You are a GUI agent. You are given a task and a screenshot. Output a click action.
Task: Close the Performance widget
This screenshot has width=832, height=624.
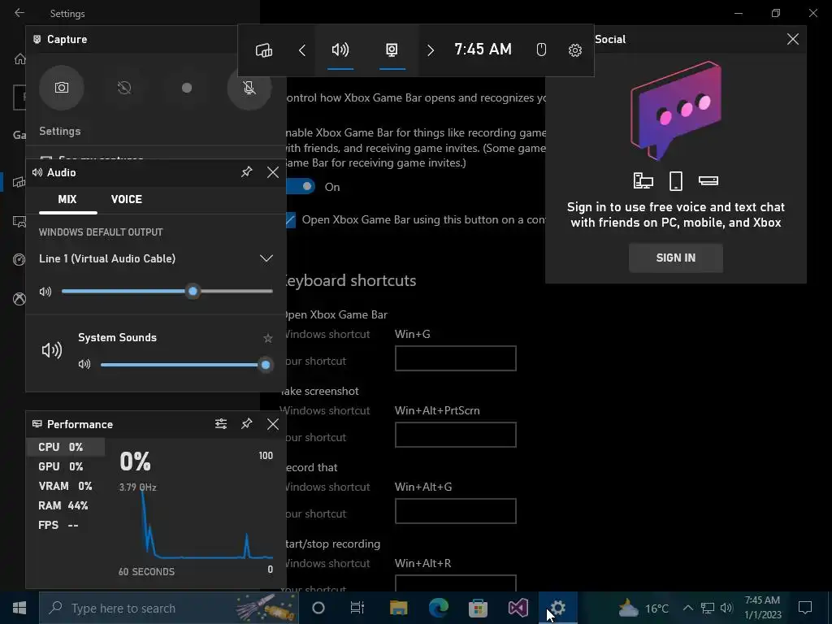[273, 423]
